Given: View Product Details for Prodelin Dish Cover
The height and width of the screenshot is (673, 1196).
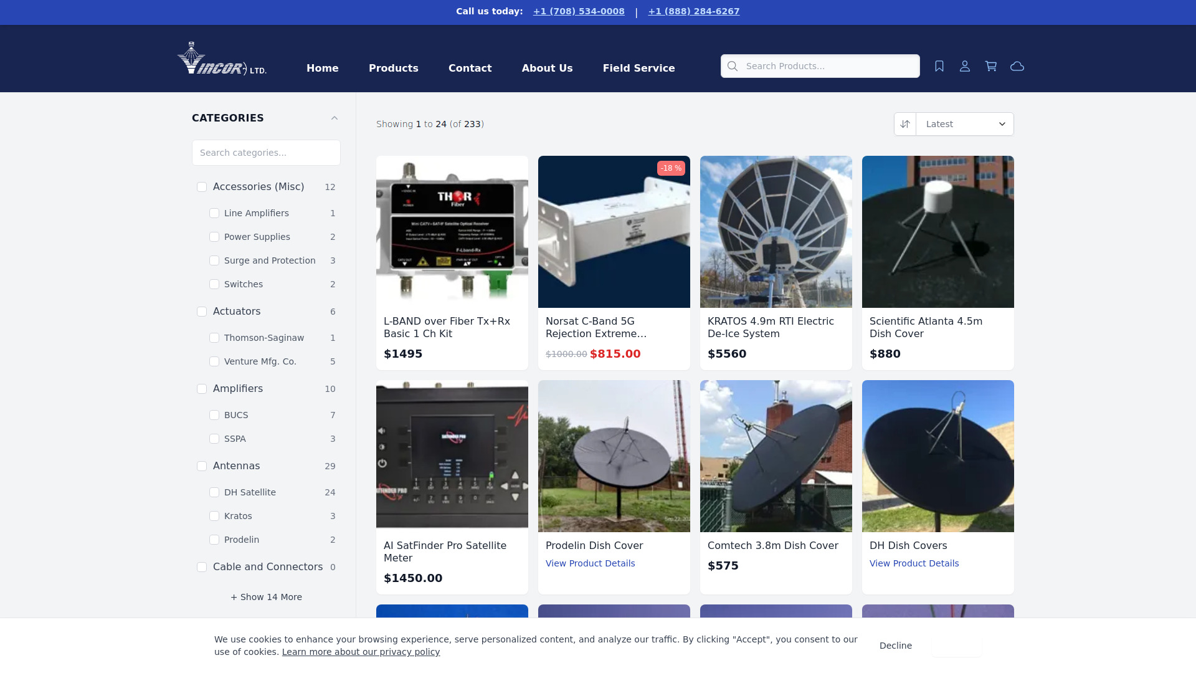Looking at the screenshot, I should 591,563.
